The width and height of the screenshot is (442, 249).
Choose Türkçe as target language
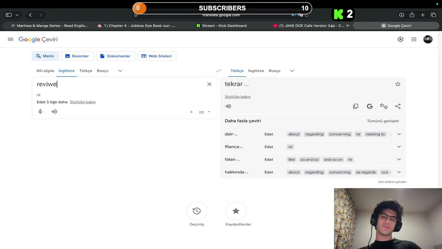click(x=237, y=71)
